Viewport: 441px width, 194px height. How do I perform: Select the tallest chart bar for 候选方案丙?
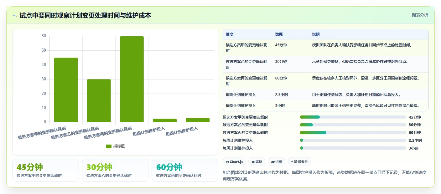tap(132, 79)
